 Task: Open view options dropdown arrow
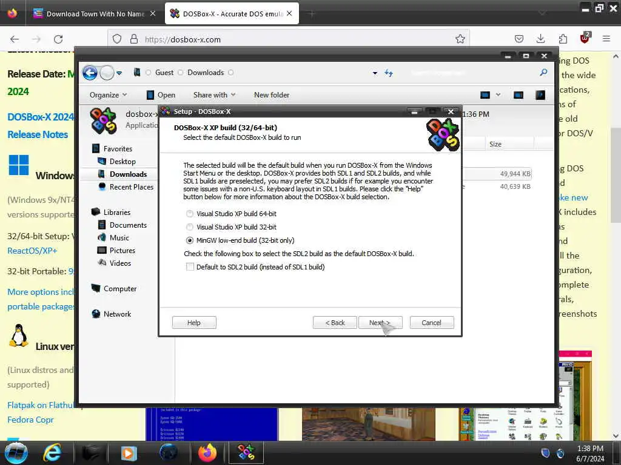(x=498, y=95)
